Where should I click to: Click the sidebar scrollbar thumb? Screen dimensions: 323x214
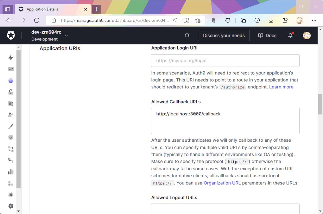(x=19, y=119)
